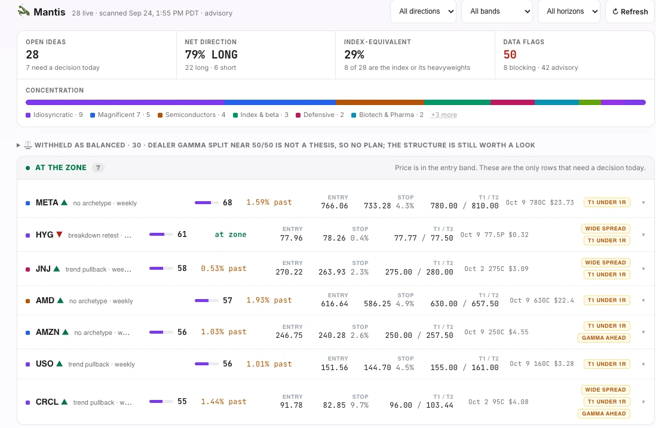Click the blue Magnificent 7 segment of concentration bar
Image resolution: width=656 pixels, height=428 pixels.
(x=280, y=103)
